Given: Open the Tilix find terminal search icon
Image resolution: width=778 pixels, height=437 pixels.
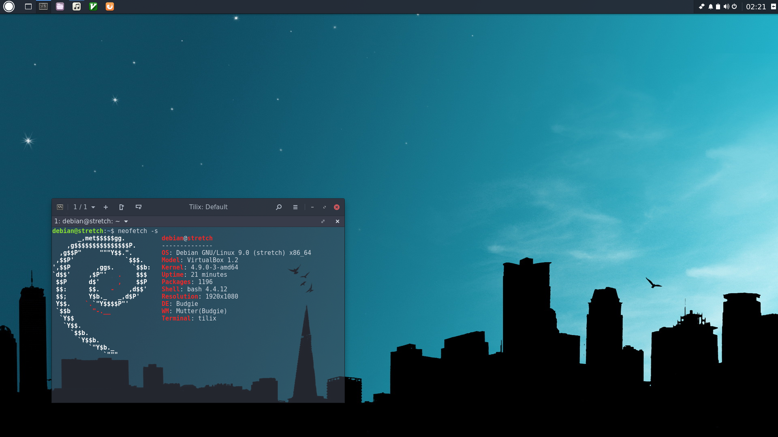Looking at the screenshot, I should click(x=279, y=207).
